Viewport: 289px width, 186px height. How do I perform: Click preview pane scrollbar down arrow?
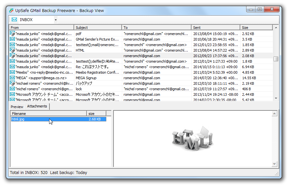pos(274,164)
